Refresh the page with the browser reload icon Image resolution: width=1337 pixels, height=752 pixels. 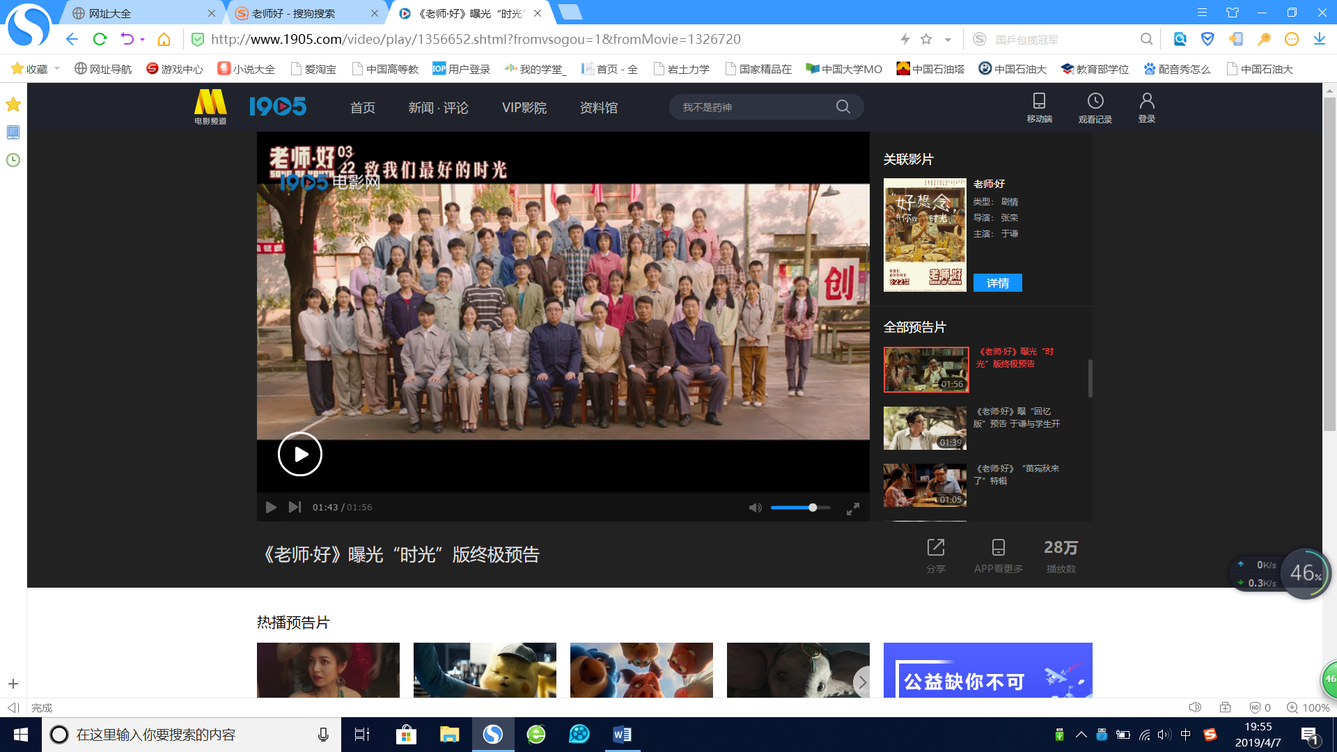100,39
